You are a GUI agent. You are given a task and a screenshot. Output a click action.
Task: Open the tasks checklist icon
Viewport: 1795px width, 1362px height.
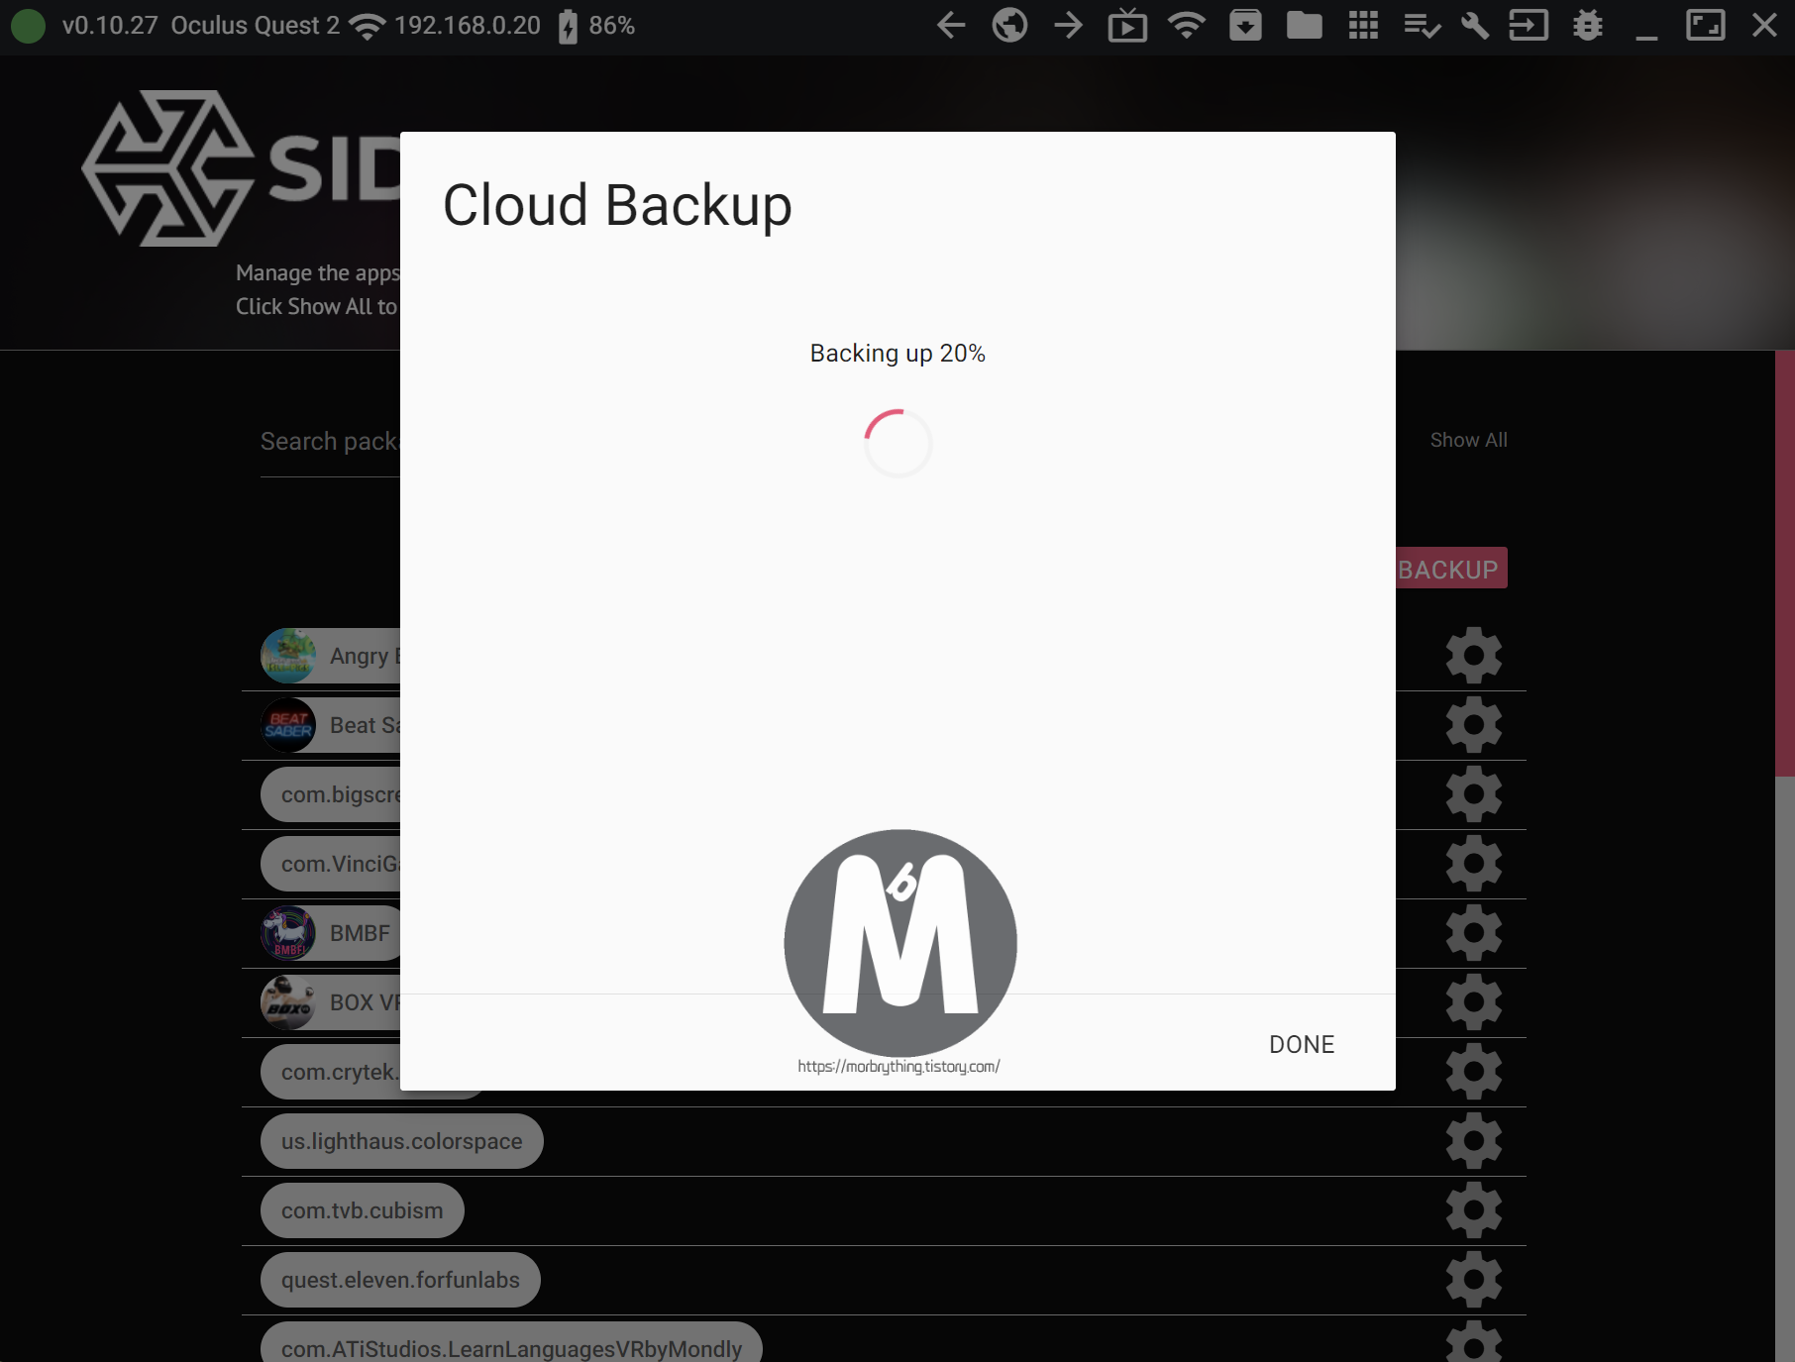pos(1423,26)
